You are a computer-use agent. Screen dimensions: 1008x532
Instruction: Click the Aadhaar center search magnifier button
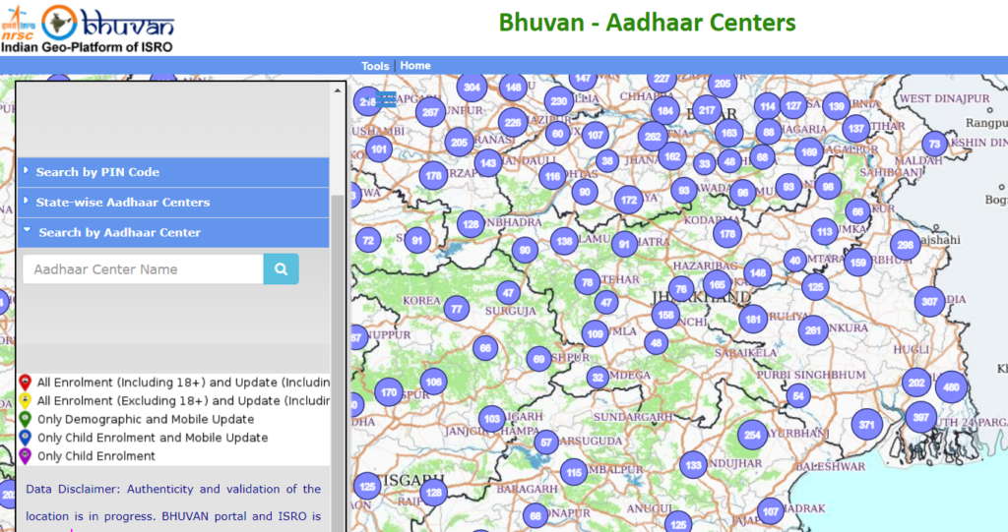pos(281,268)
